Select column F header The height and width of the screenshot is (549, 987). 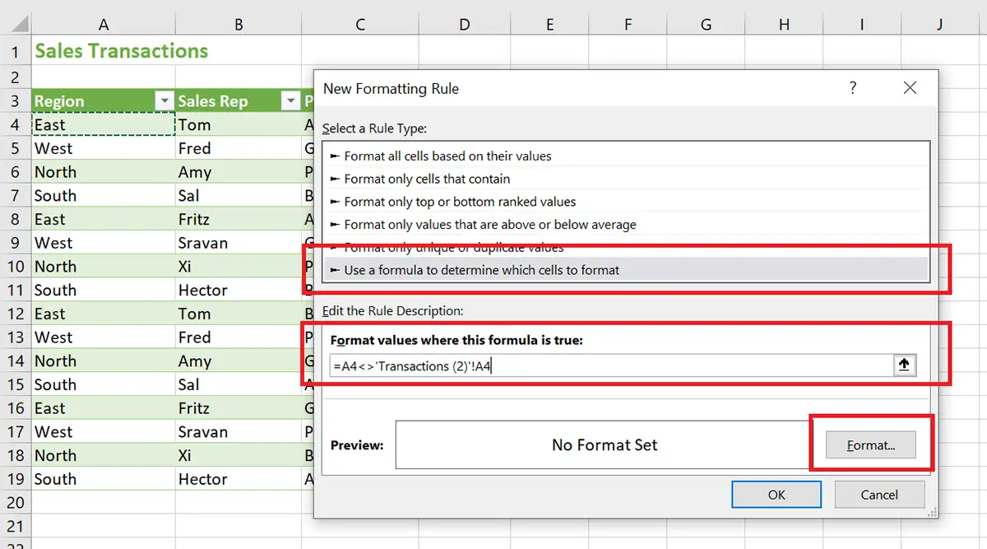pos(628,25)
